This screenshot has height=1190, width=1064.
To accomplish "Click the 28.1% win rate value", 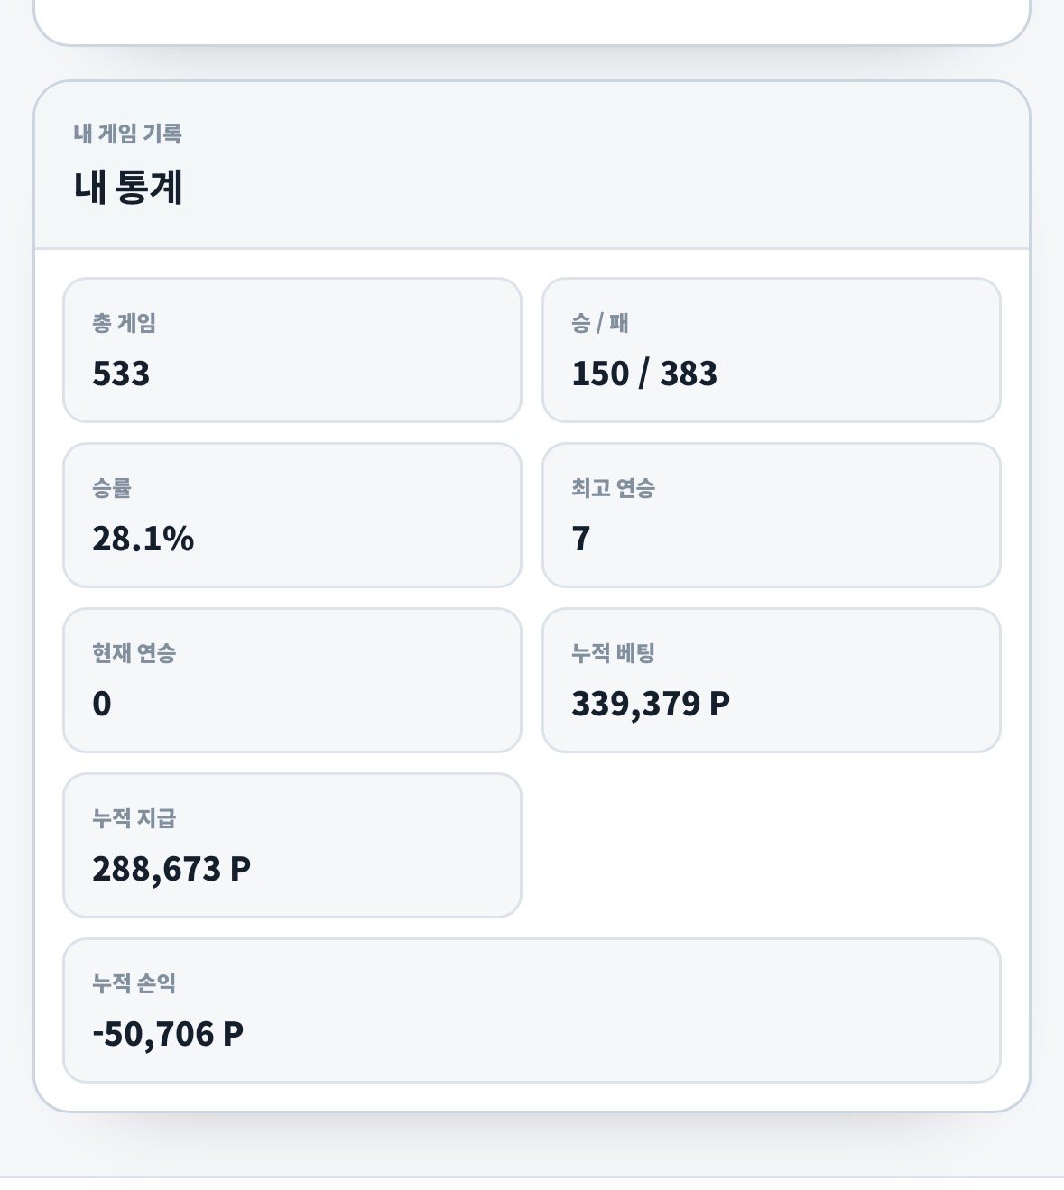I will 143,539.
